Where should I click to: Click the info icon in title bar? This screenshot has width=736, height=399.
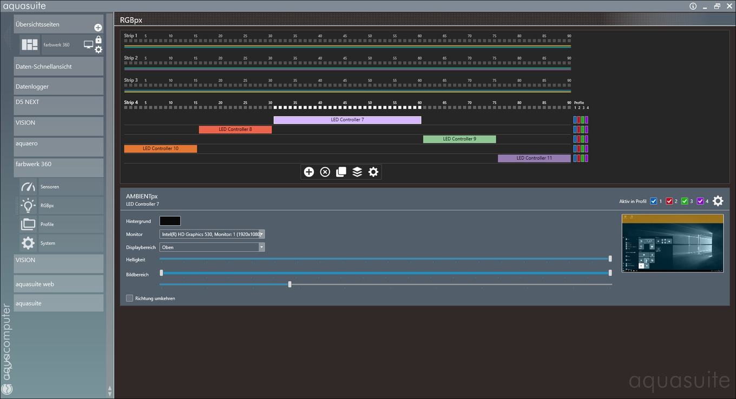693,6
